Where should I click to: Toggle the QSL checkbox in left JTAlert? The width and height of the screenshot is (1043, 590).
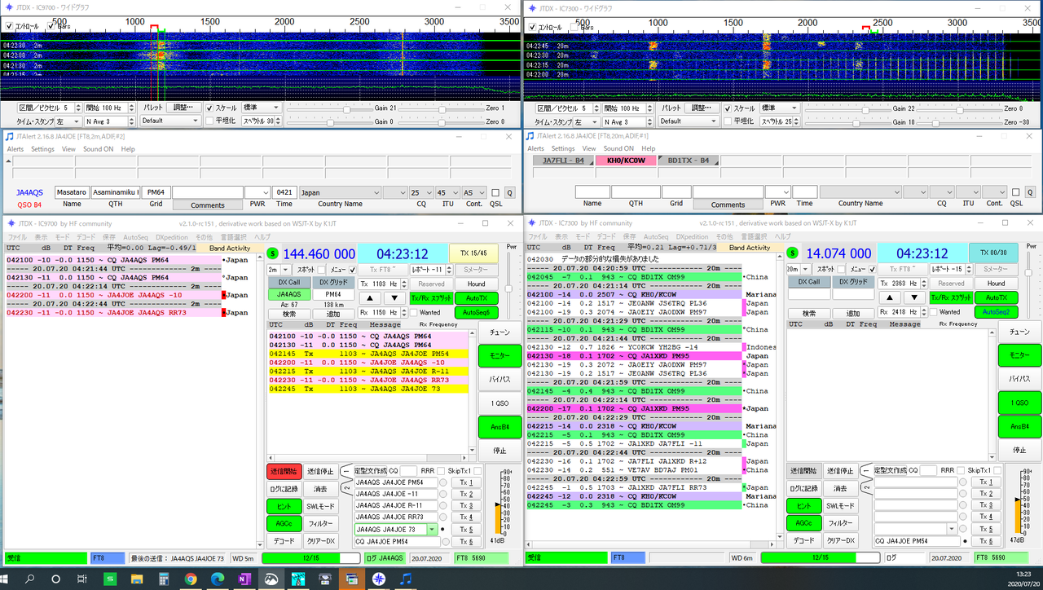[495, 192]
